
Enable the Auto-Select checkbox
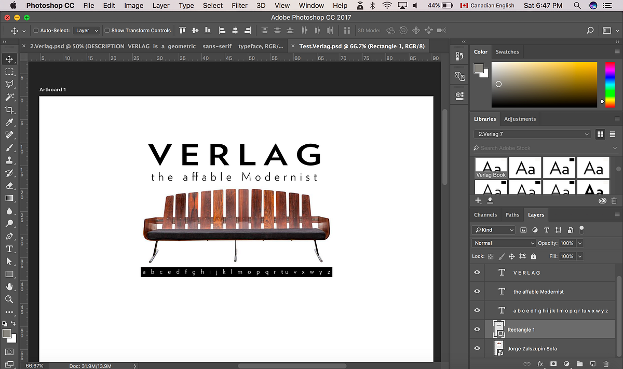(36, 31)
